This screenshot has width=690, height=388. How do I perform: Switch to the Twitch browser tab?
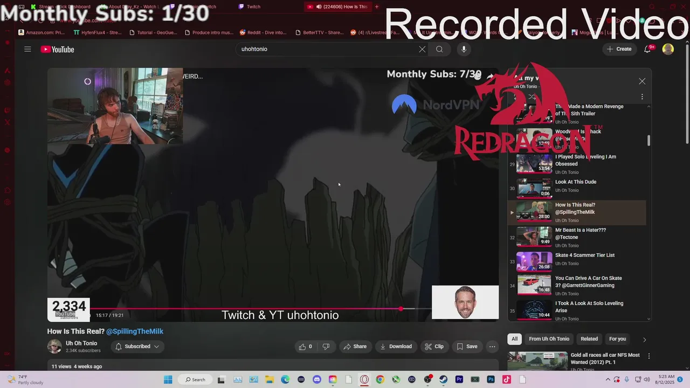pos(253,7)
